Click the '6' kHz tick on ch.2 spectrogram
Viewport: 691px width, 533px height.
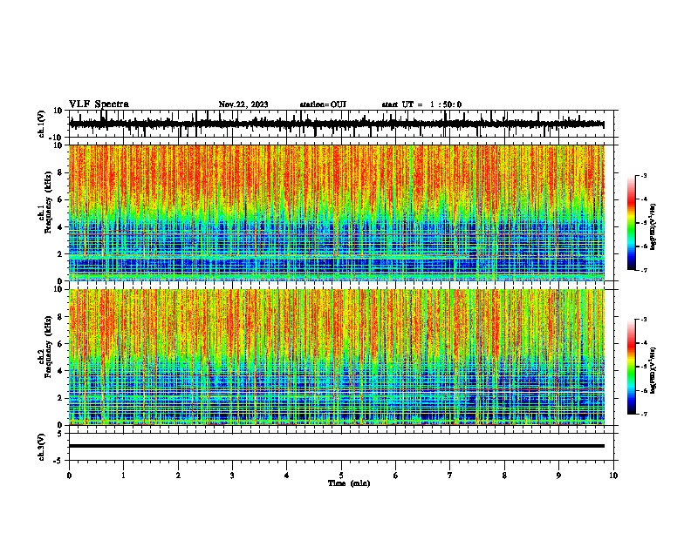(61, 343)
